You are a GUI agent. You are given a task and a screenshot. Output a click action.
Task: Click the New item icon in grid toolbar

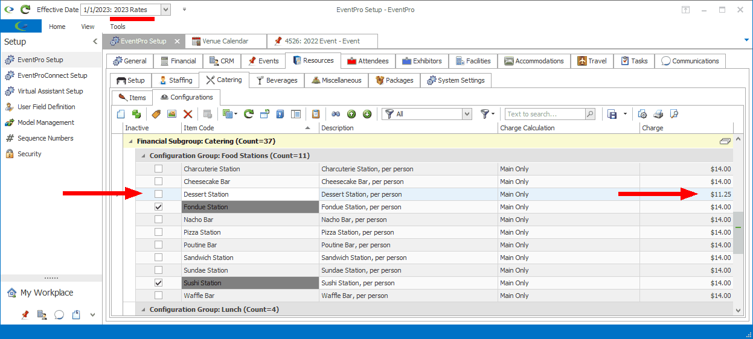click(121, 114)
